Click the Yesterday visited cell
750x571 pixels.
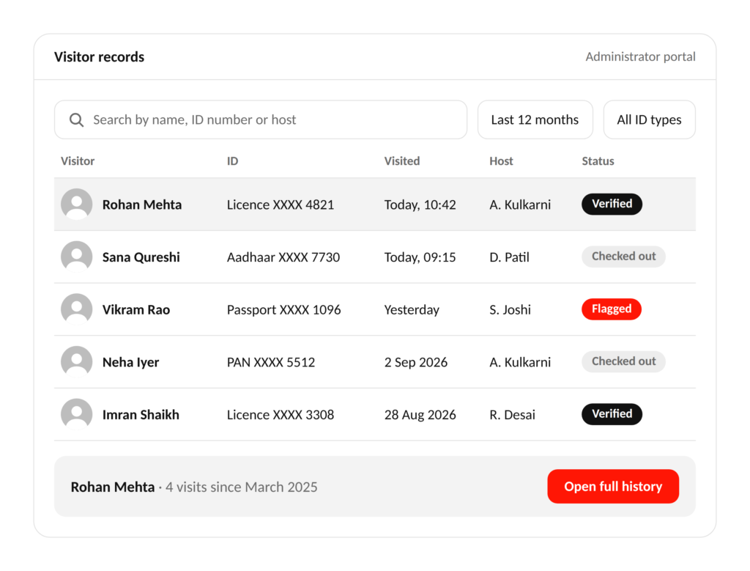412,309
